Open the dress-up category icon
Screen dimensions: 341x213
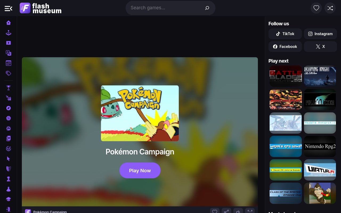[x=9, y=189]
